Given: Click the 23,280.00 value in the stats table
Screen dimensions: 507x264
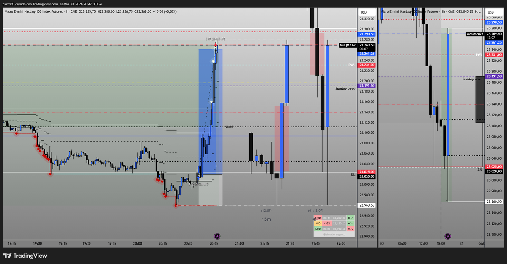Looking at the screenshot, I should tap(339, 218).
